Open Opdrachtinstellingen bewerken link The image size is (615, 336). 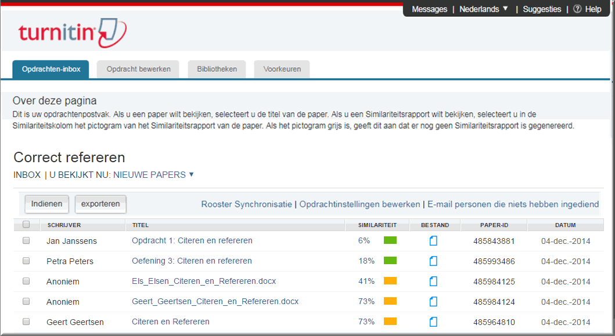click(x=359, y=204)
